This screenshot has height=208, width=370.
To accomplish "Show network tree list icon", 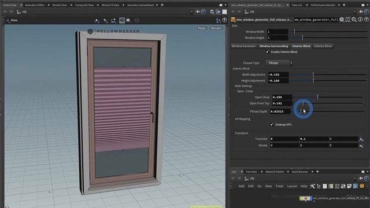I will coord(319,186).
